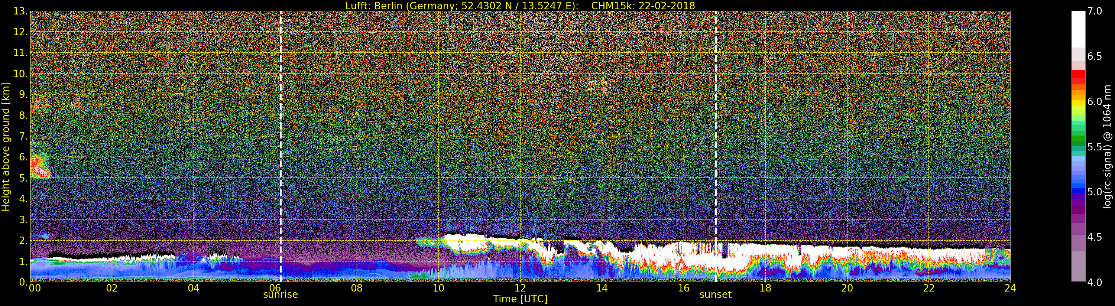Click time axis tick '18'
The image size is (1115, 306).
pyautogui.click(x=765, y=288)
